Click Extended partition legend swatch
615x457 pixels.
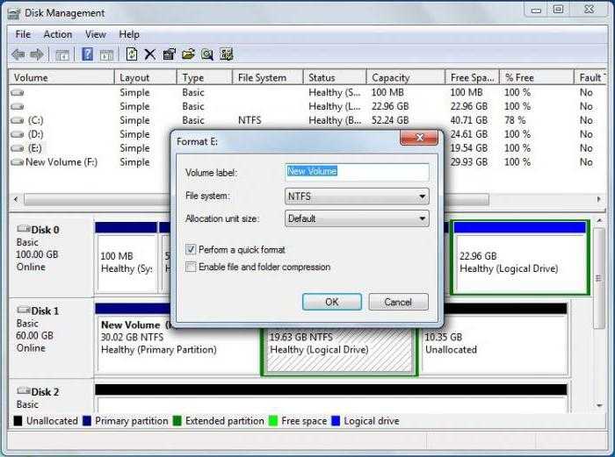[x=177, y=421]
